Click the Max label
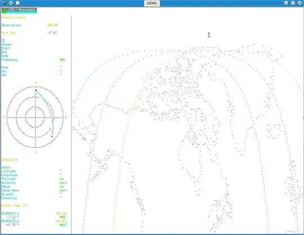 point(4,71)
